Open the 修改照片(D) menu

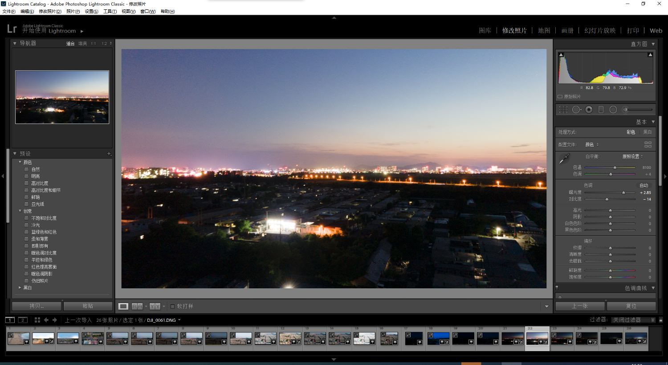coord(50,12)
